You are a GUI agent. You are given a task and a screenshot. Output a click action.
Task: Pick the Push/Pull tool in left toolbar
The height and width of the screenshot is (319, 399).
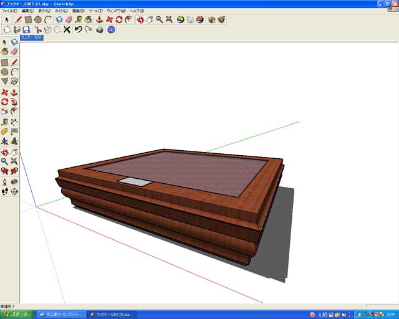14,92
